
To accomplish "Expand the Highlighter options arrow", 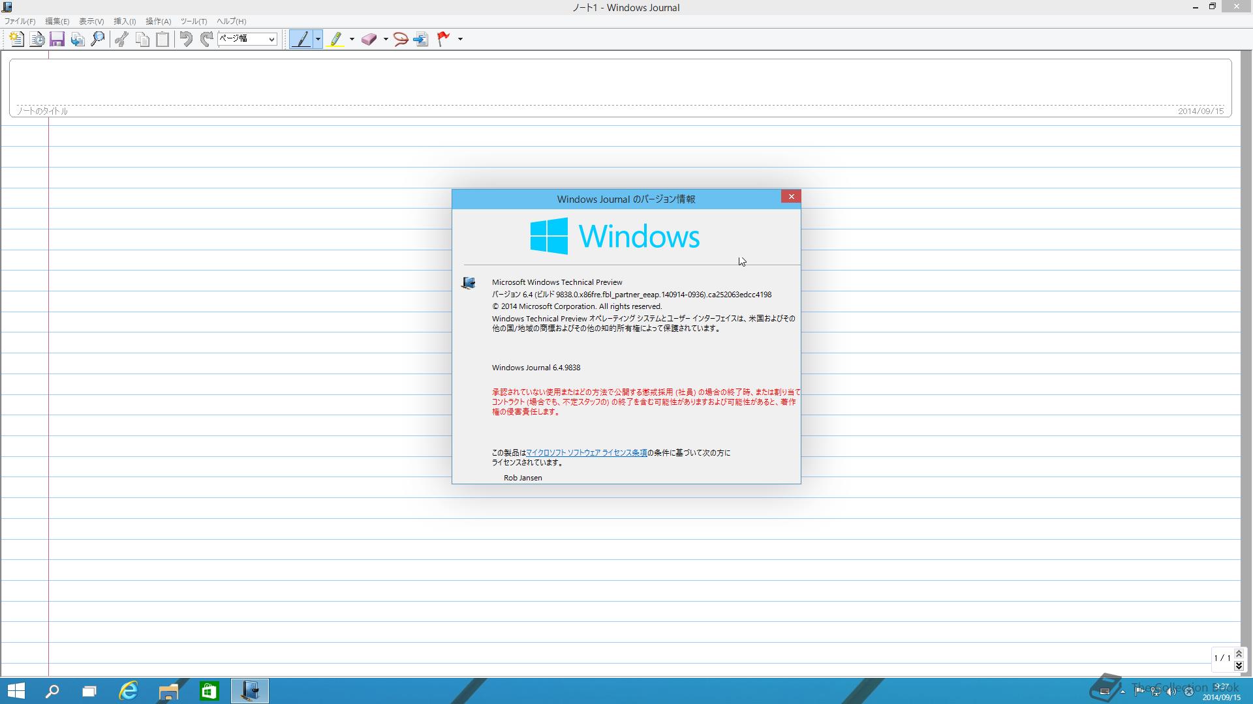I will 352,39.
